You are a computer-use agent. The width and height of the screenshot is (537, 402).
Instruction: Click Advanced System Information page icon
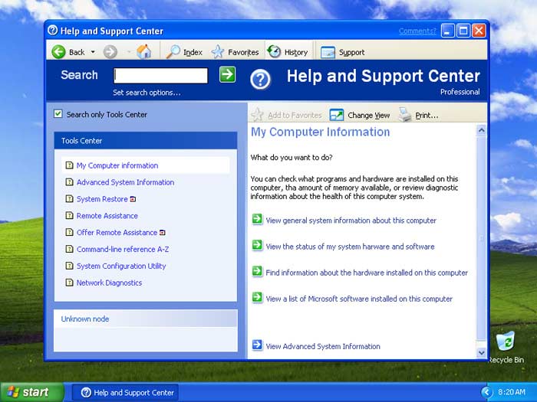[x=70, y=182]
